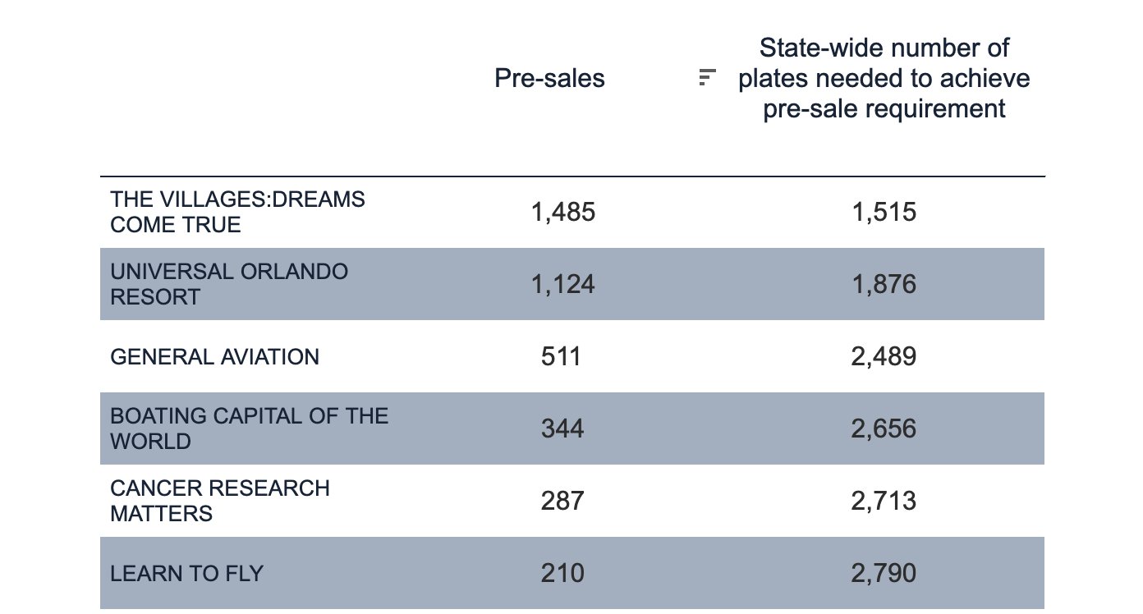
Task: Click State-wide number of plates header
Action: (884, 78)
